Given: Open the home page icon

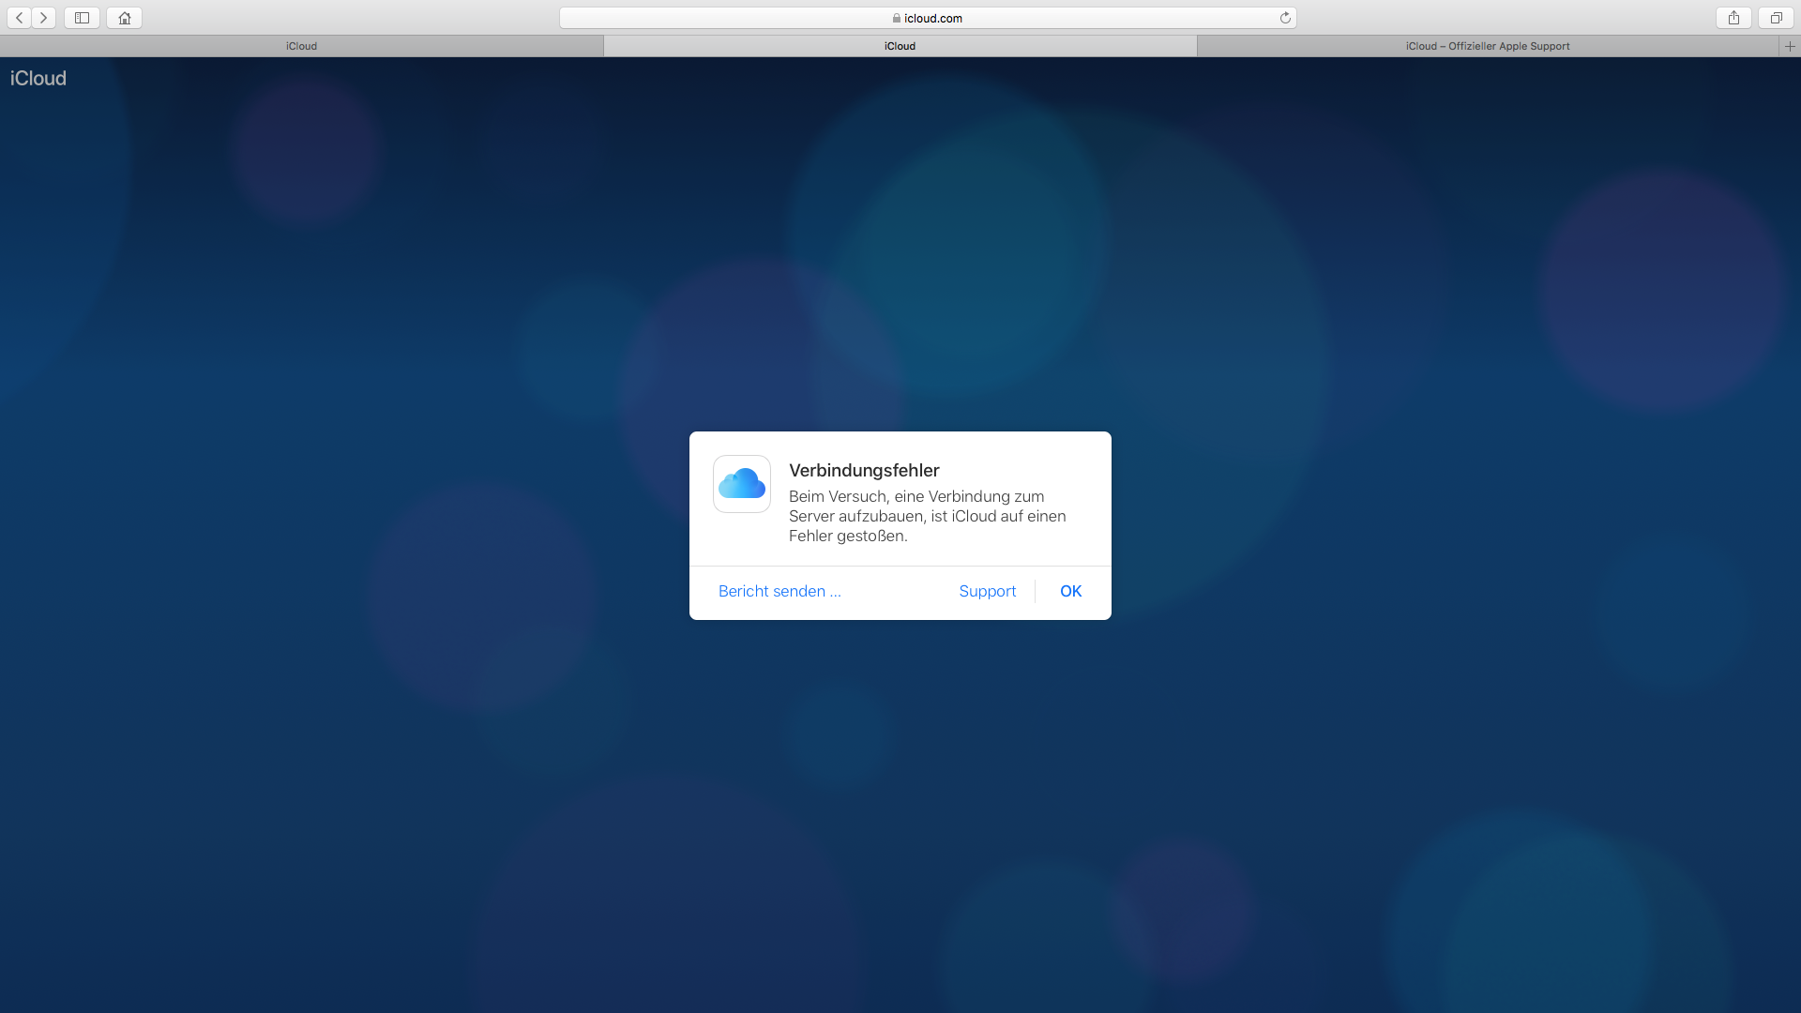Looking at the screenshot, I should pyautogui.click(x=124, y=18).
